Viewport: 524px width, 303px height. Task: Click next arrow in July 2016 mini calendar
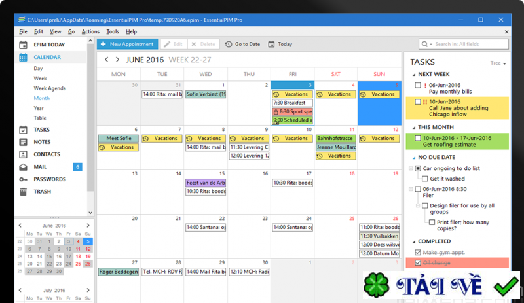88,290
